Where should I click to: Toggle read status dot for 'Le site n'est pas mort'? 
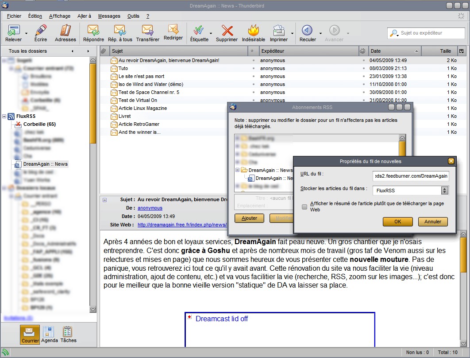254,76
